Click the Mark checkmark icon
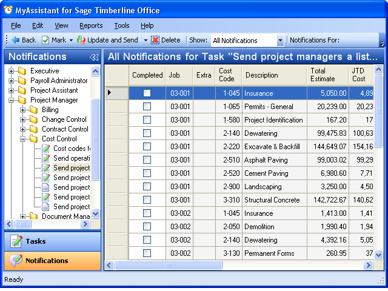 pyautogui.click(x=45, y=40)
